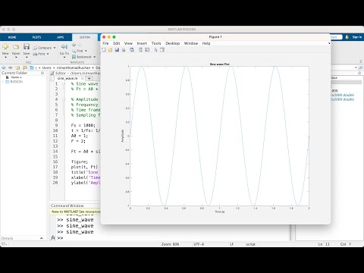Open the Edit menu in Figure 1
Image resolution: width=364 pixels, height=273 pixels.
tap(117, 43)
